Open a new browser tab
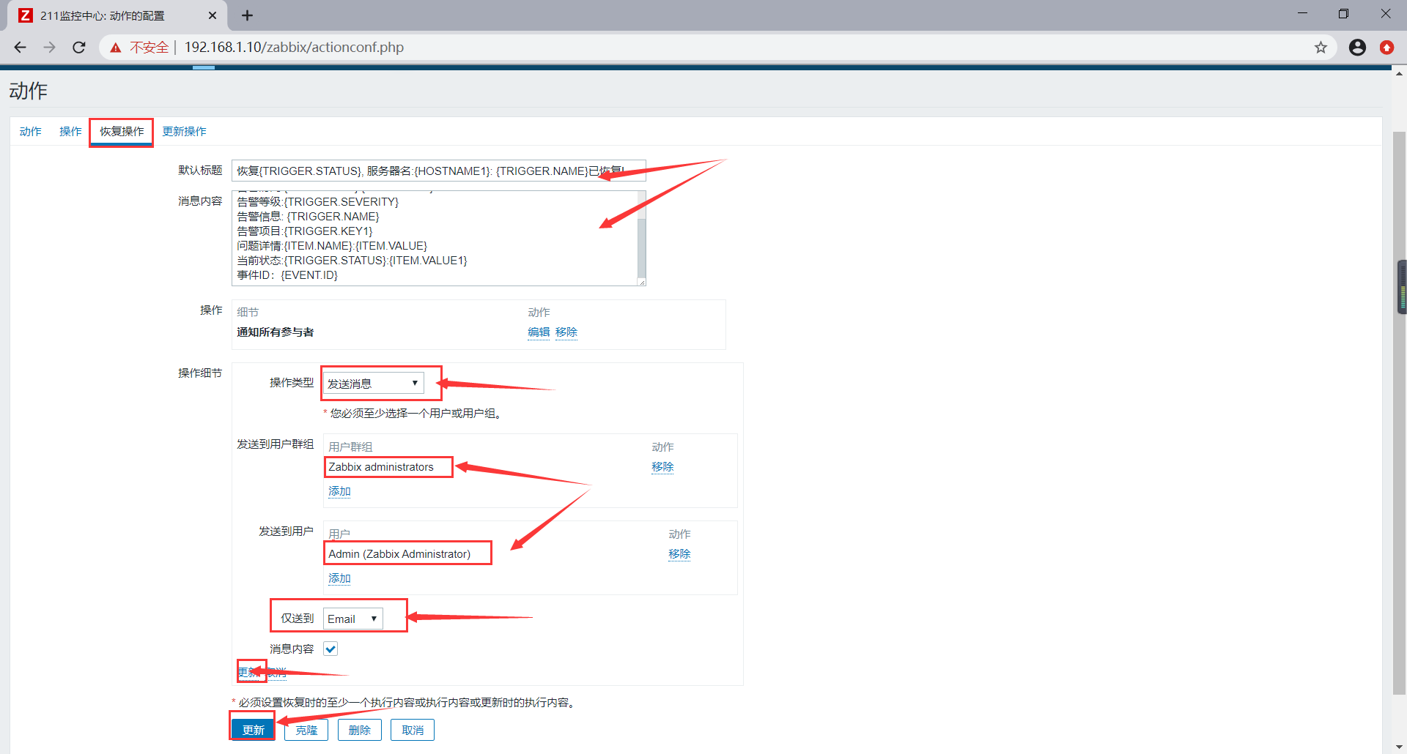This screenshot has height=754, width=1407. pyautogui.click(x=247, y=15)
